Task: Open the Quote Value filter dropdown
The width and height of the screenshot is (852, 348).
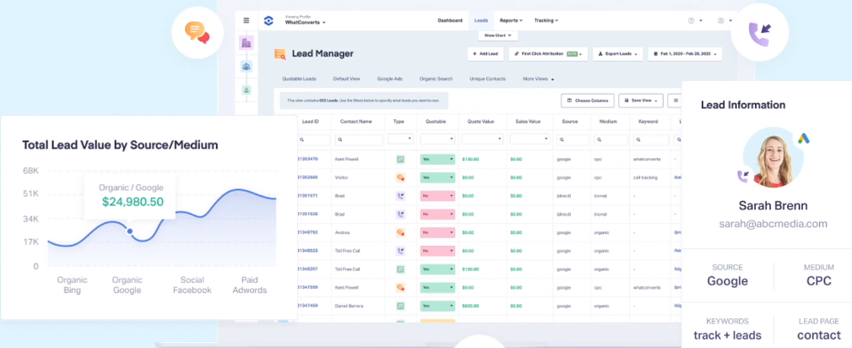Action: (x=482, y=139)
